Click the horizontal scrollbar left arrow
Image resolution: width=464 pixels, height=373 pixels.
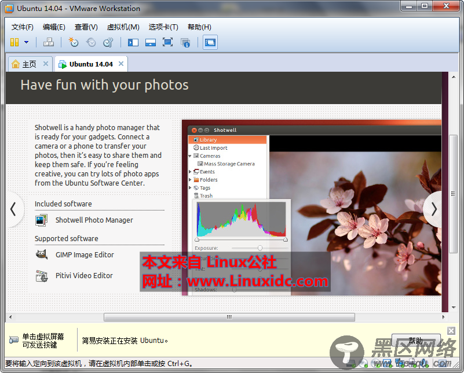point(10,317)
